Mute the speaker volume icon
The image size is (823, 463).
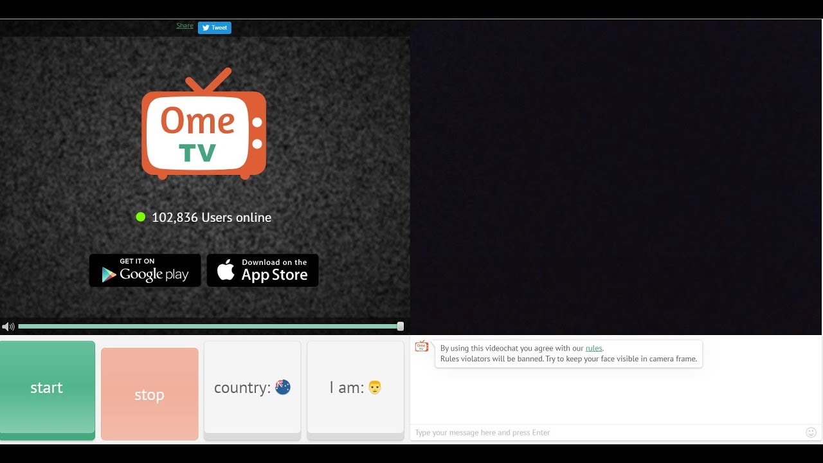(8, 327)
